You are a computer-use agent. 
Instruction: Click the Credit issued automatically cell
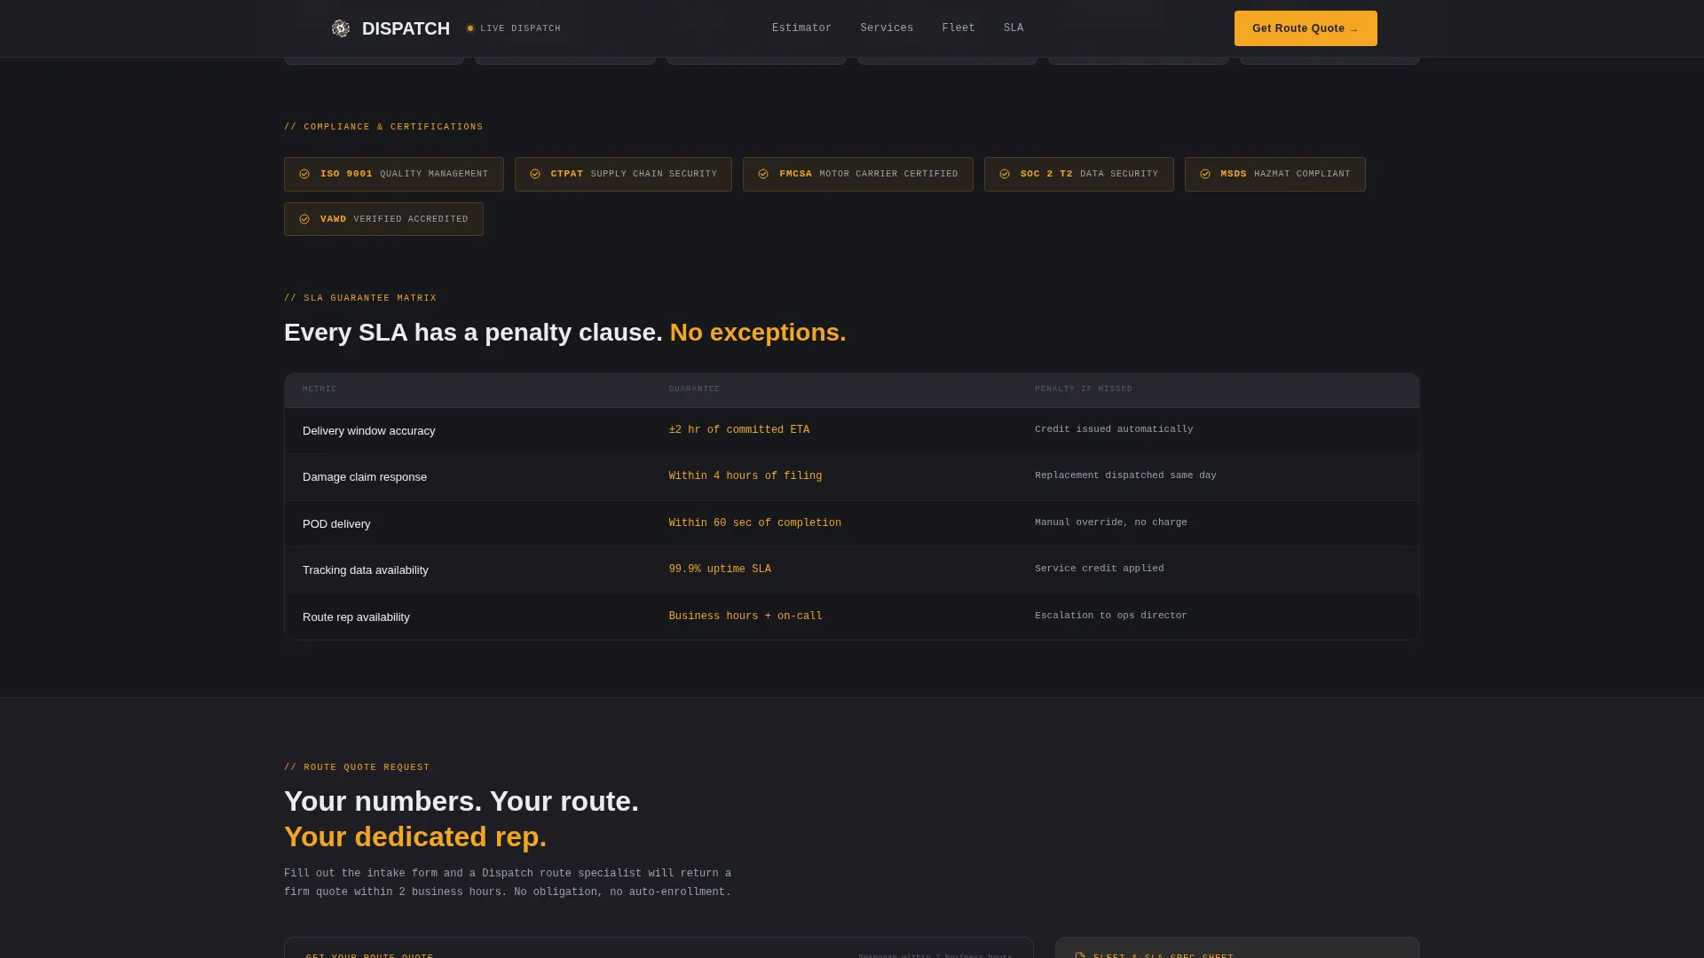[x=1114, y=429]
